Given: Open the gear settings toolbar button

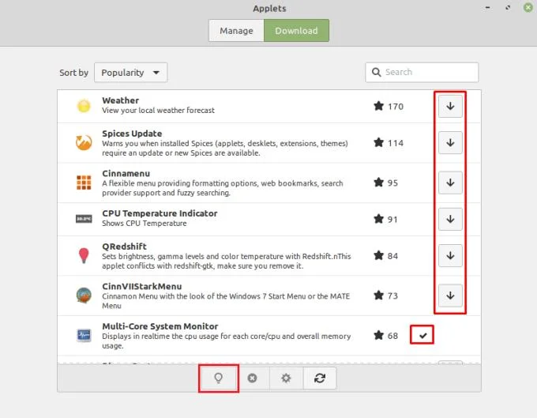Looking at the screenshot, I should [286, 378].
